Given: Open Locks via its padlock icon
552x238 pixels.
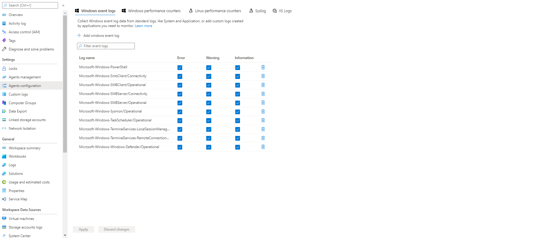Looking at the screenshot, I should [4, 69].
